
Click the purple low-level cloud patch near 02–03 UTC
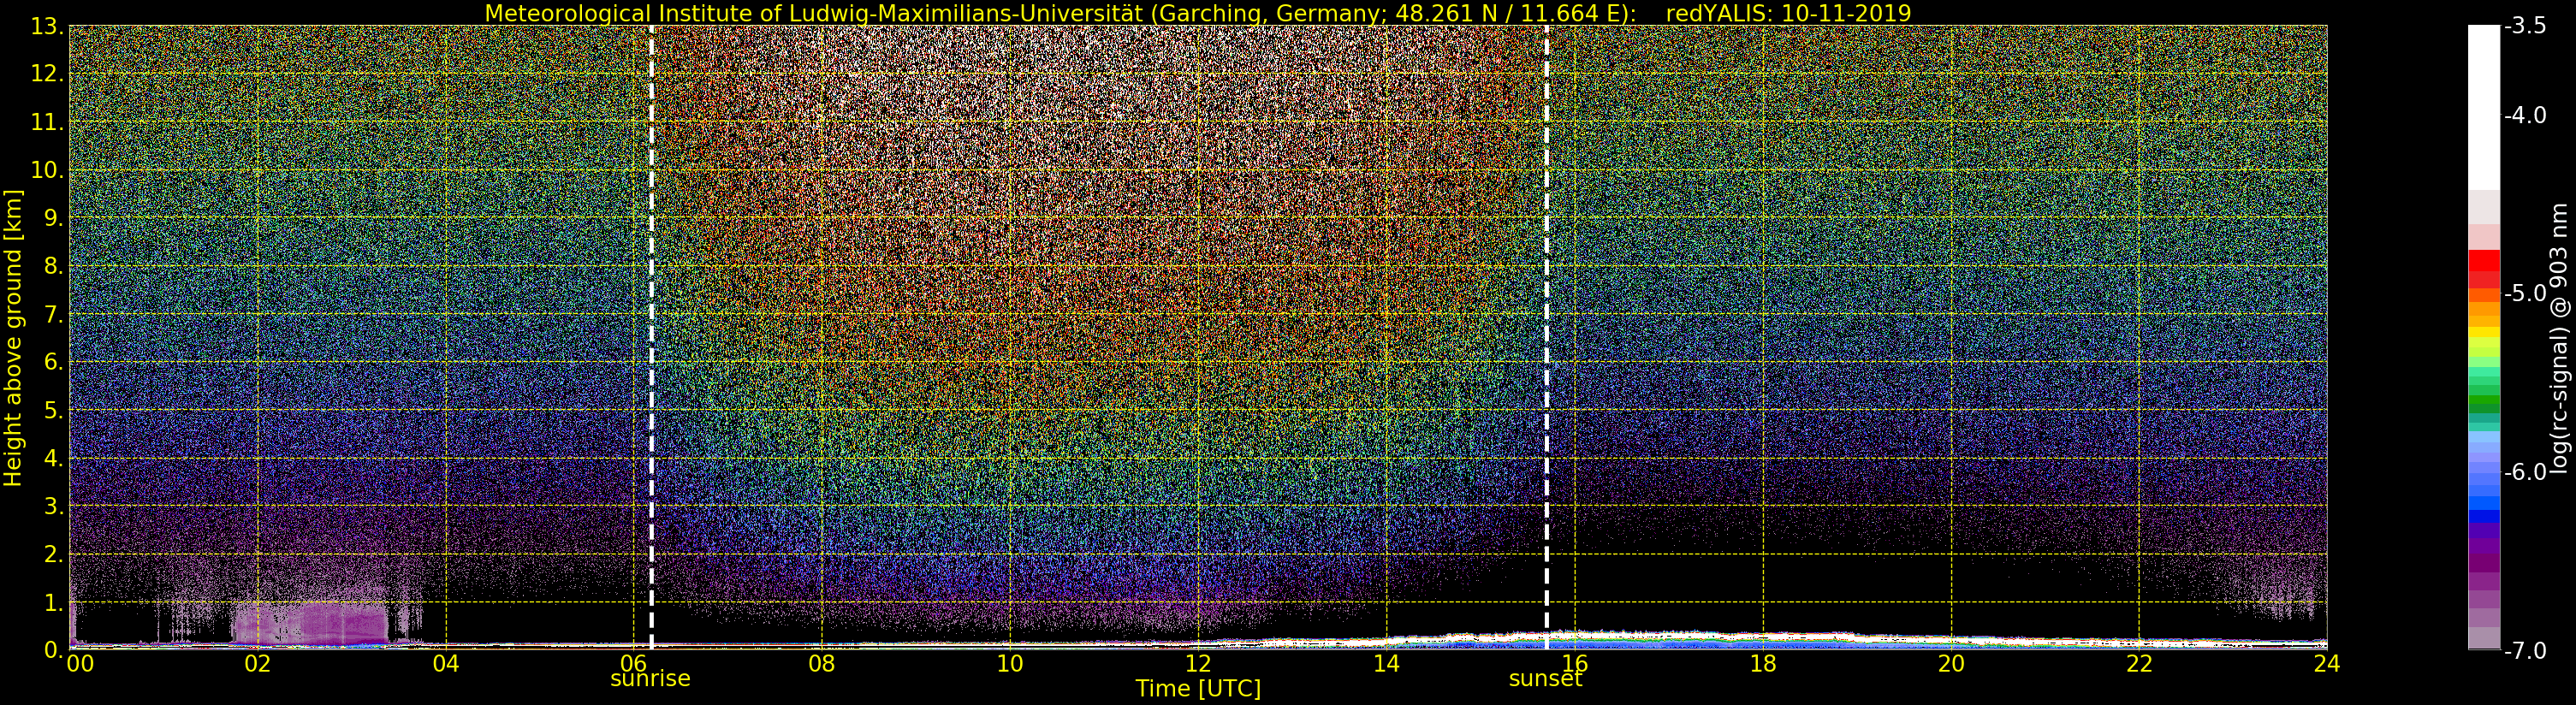310,622
